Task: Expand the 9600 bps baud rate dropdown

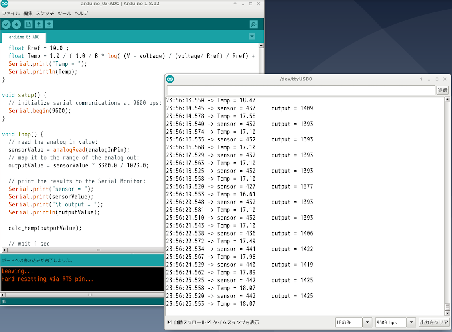Action: pos(411,322)
